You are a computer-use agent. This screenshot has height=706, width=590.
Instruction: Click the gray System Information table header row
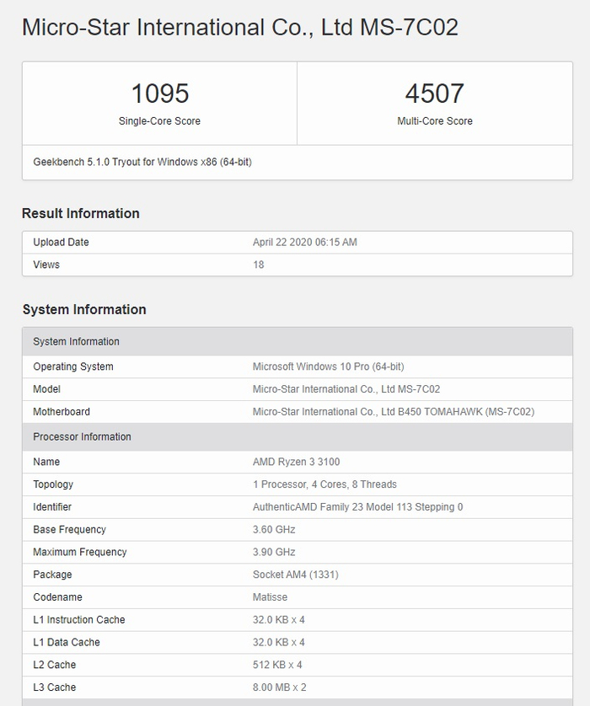click(298, 341)
